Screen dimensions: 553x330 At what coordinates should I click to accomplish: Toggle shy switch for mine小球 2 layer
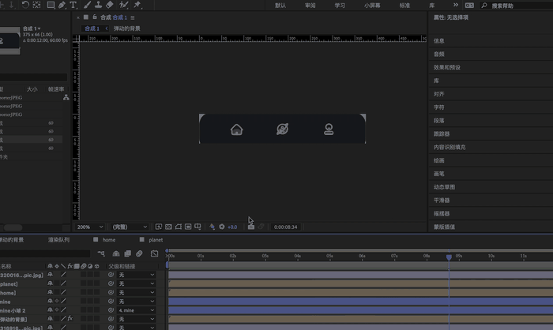click(50, 310)
